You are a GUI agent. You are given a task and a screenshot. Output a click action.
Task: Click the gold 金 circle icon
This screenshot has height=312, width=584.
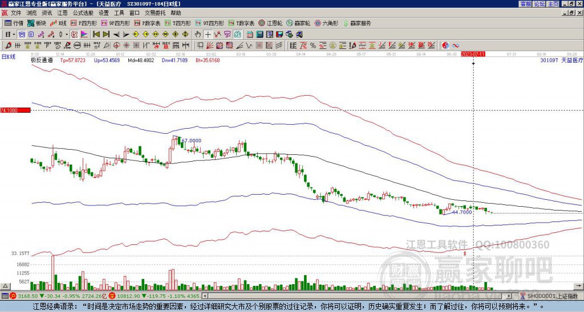(x=332, y=46)
